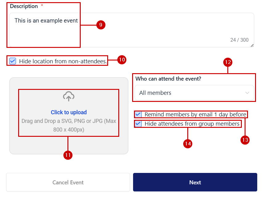
Task: Click the red annotation marker 11
Action: point(68,155)
